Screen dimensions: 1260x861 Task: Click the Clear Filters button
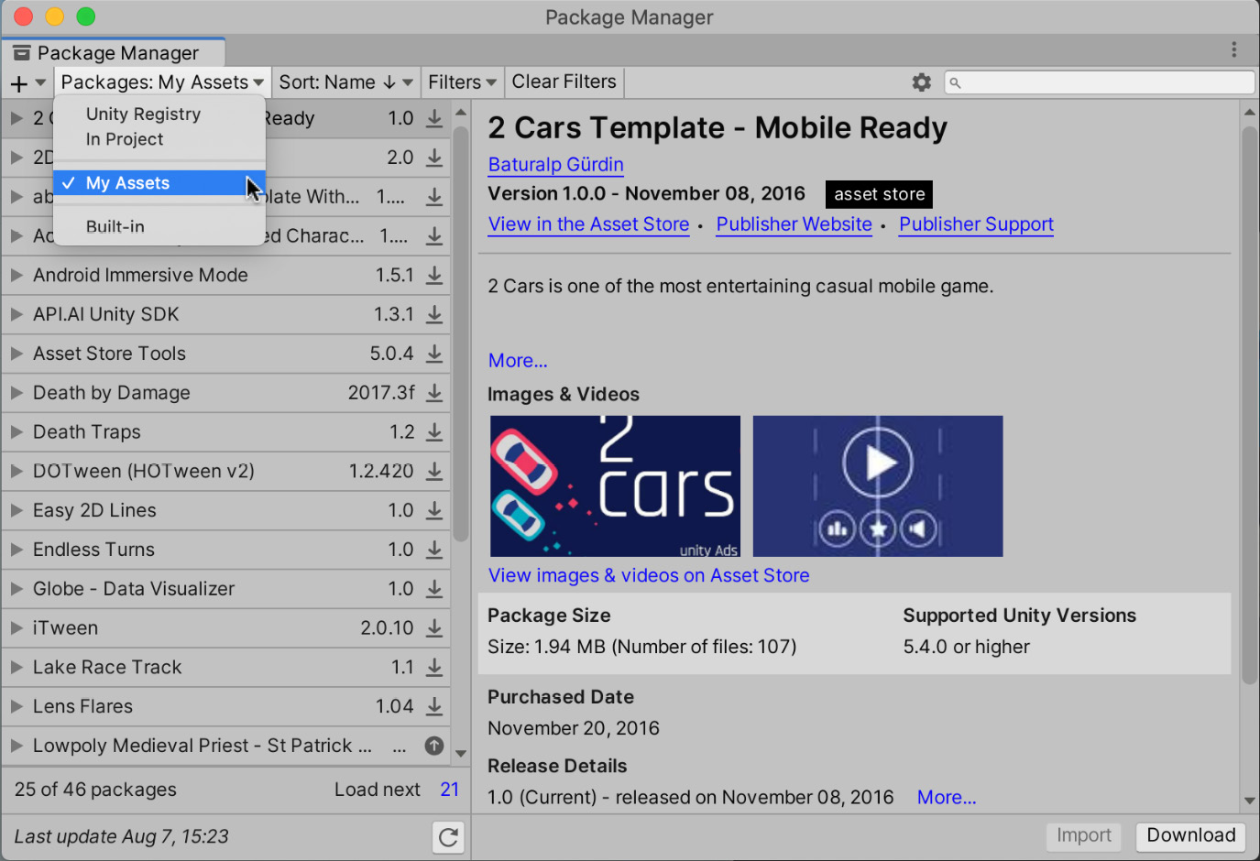(x=564, y=82)
